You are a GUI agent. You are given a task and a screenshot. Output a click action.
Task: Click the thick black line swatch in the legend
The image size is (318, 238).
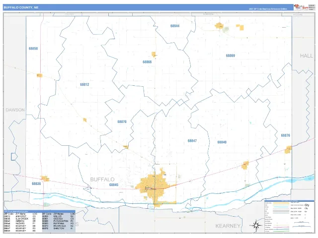point(281,211)
